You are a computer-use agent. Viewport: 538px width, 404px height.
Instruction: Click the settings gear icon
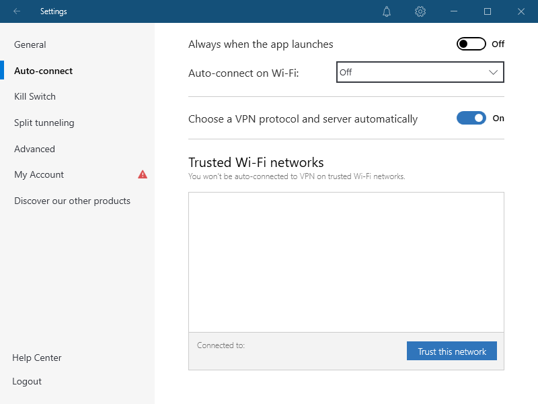pos(420,11)
